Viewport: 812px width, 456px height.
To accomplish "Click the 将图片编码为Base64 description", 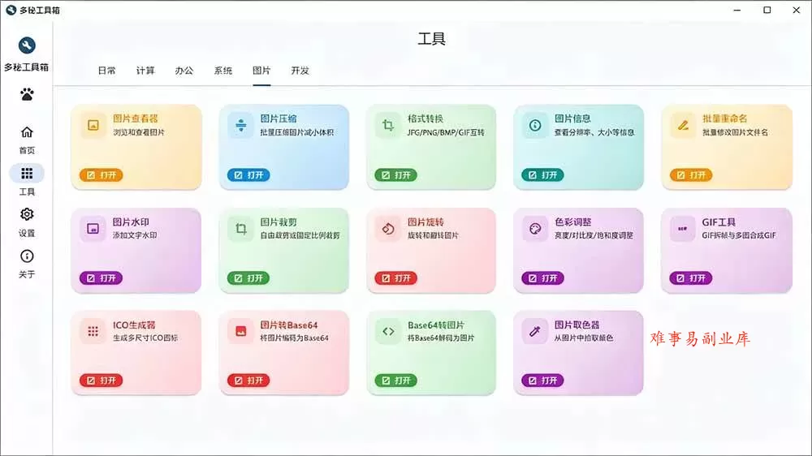I will 294,338.
